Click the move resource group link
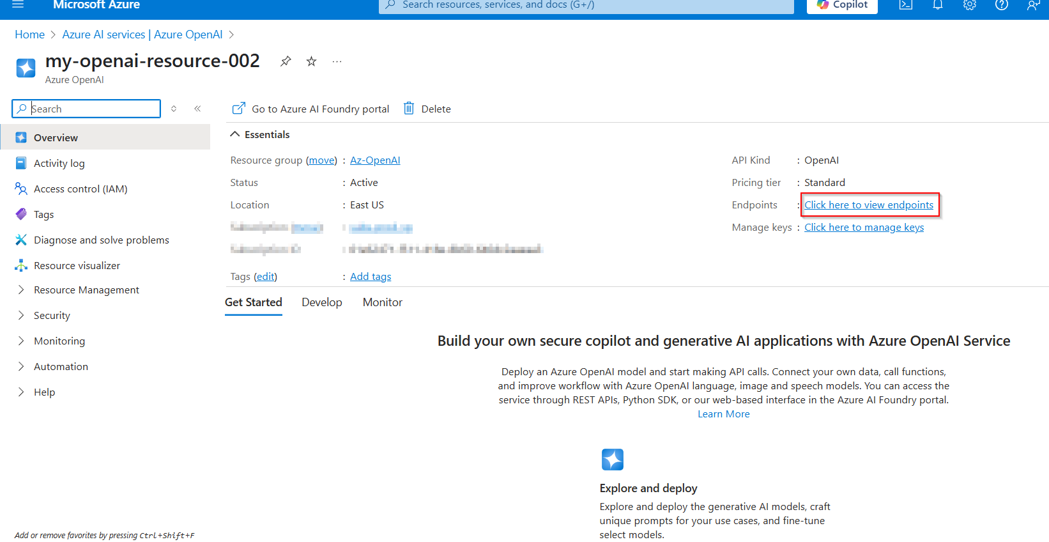The height and width of the screenshot is (542, 1049). pyautogui.click(x=321, y=160)
